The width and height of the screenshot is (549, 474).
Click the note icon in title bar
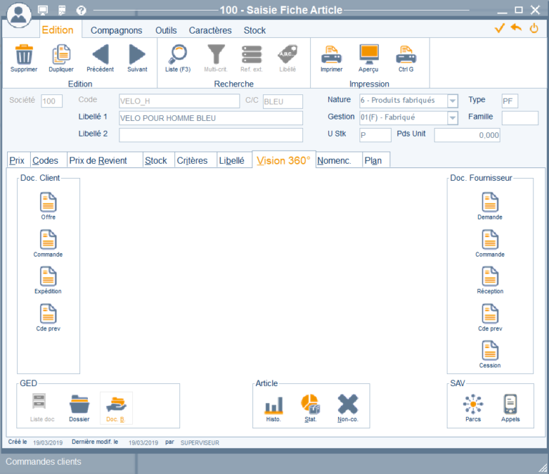coord(62,11)
